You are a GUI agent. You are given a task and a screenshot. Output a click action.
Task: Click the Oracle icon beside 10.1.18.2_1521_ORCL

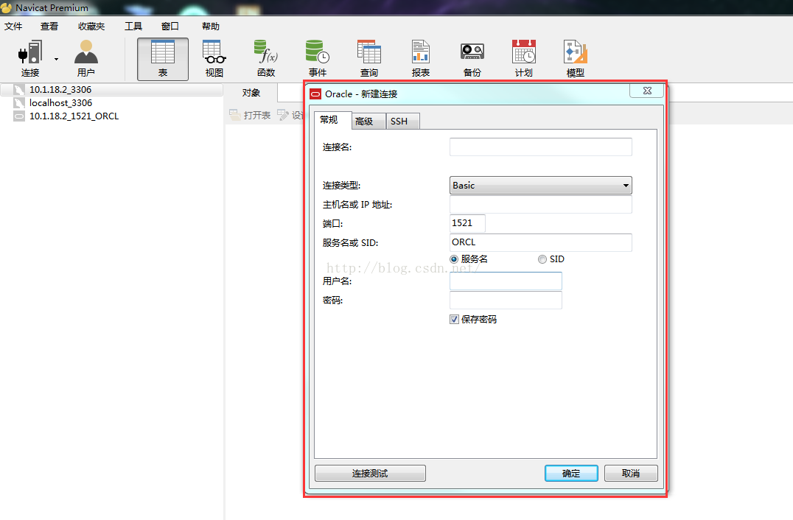(x=19, y=116)
